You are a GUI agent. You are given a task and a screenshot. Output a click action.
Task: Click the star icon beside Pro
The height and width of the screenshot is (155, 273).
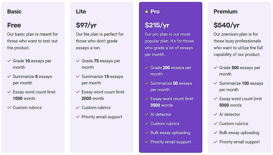point(146,11)
